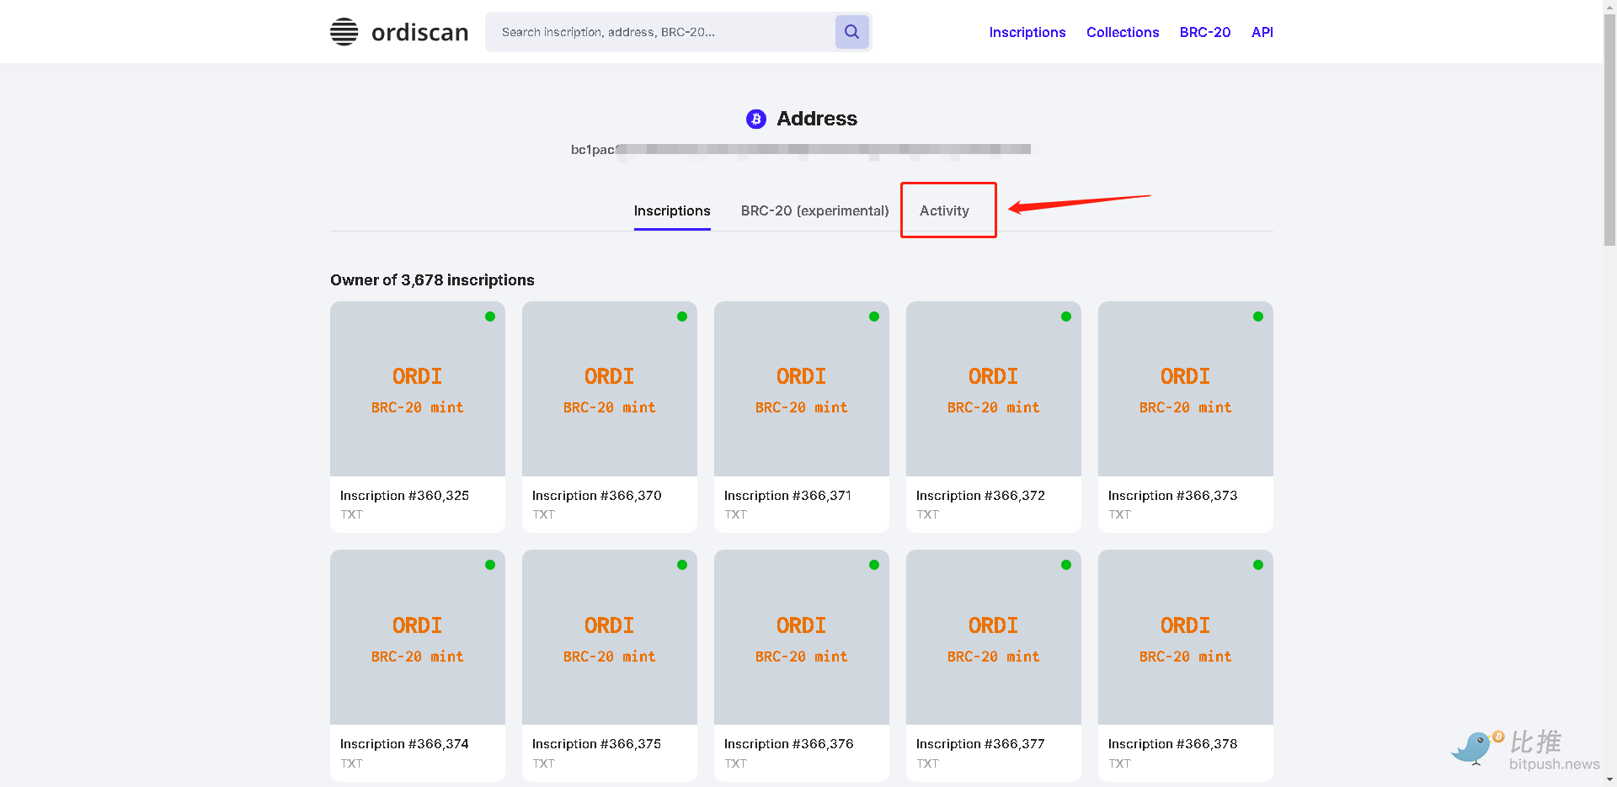Click the Inscription #360,325 label
The image size is (1617, 787).
(x=404, y=496)
